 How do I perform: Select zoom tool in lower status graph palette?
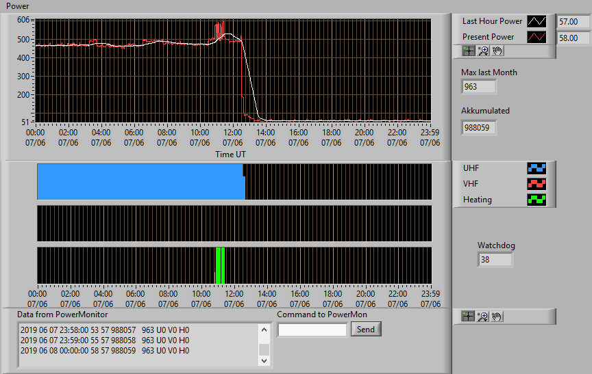click(x=482, y=317)
